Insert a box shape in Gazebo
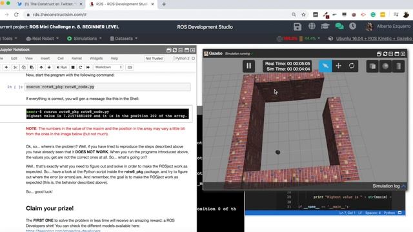Viewport: 413px width, 232px height. click(372, 66)
